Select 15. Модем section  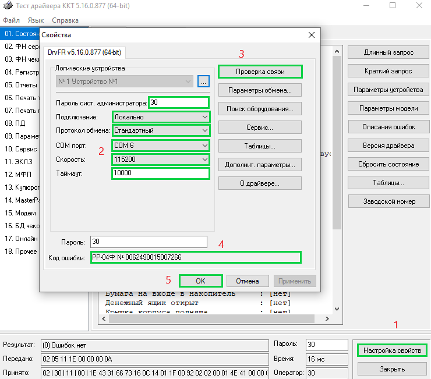[x=20, y=213]
